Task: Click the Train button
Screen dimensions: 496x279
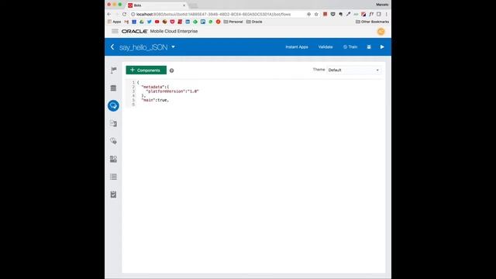Action: click(x=350, y=46)
